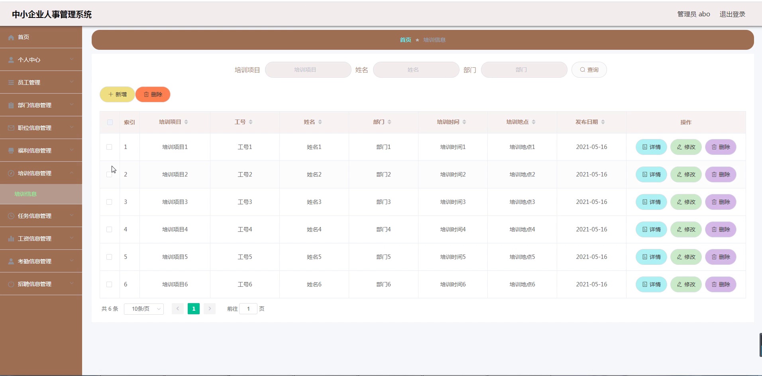The height and width of the screenshot is (376, 762).
Task: Open the 10条/页 page size dropdown
Action: point(144,309)
